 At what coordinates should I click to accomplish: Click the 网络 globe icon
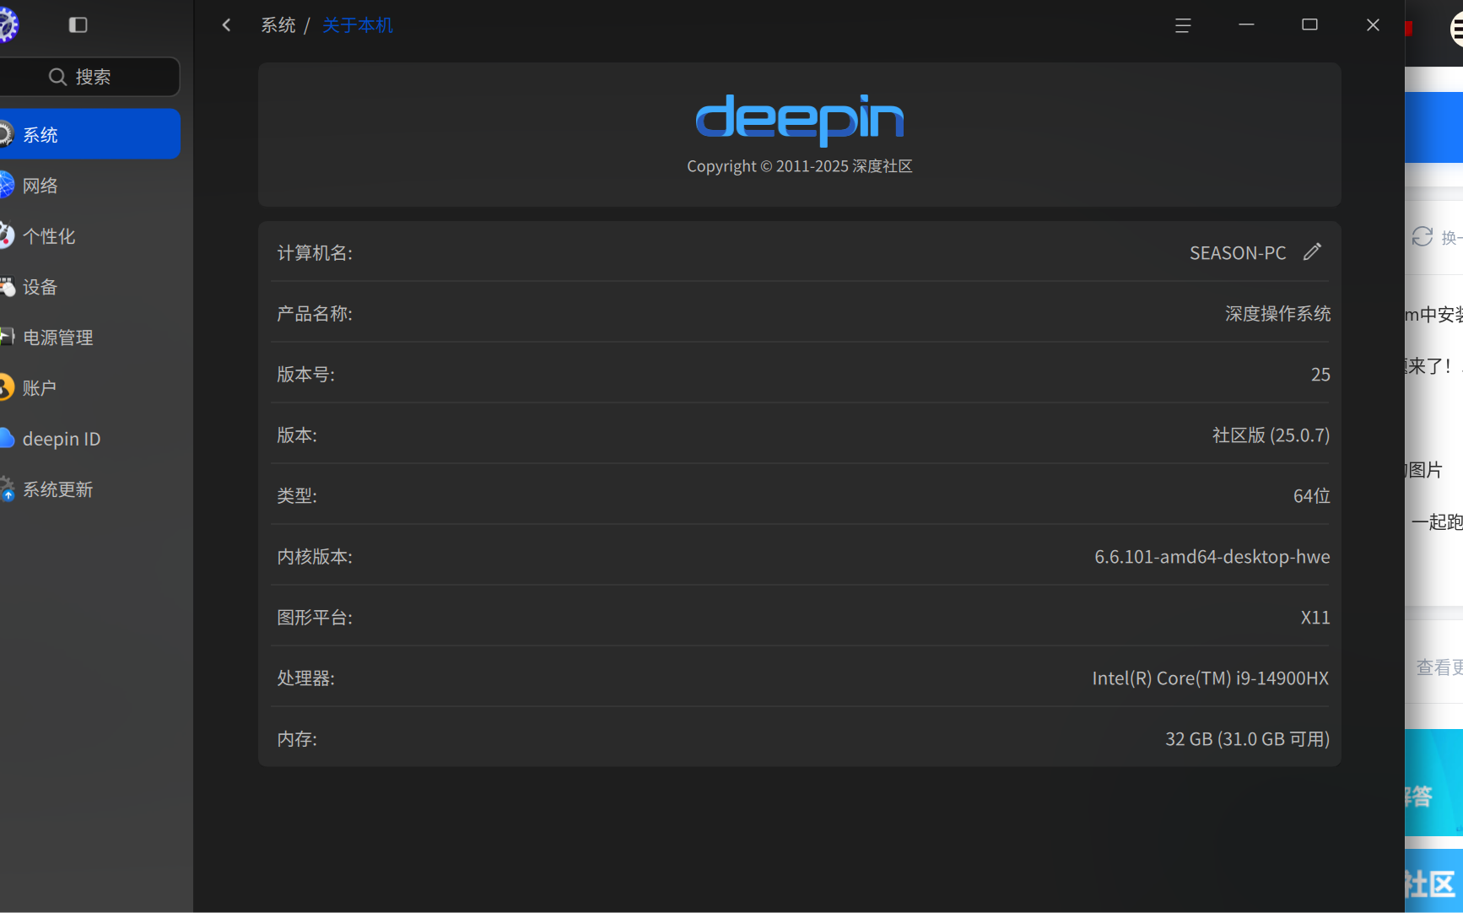(x=7, y=185)
